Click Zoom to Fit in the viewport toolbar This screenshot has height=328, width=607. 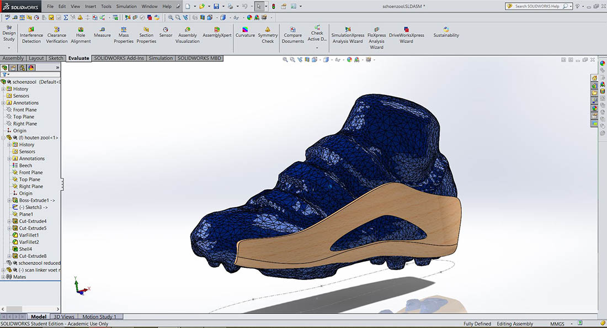pos(285,60)
